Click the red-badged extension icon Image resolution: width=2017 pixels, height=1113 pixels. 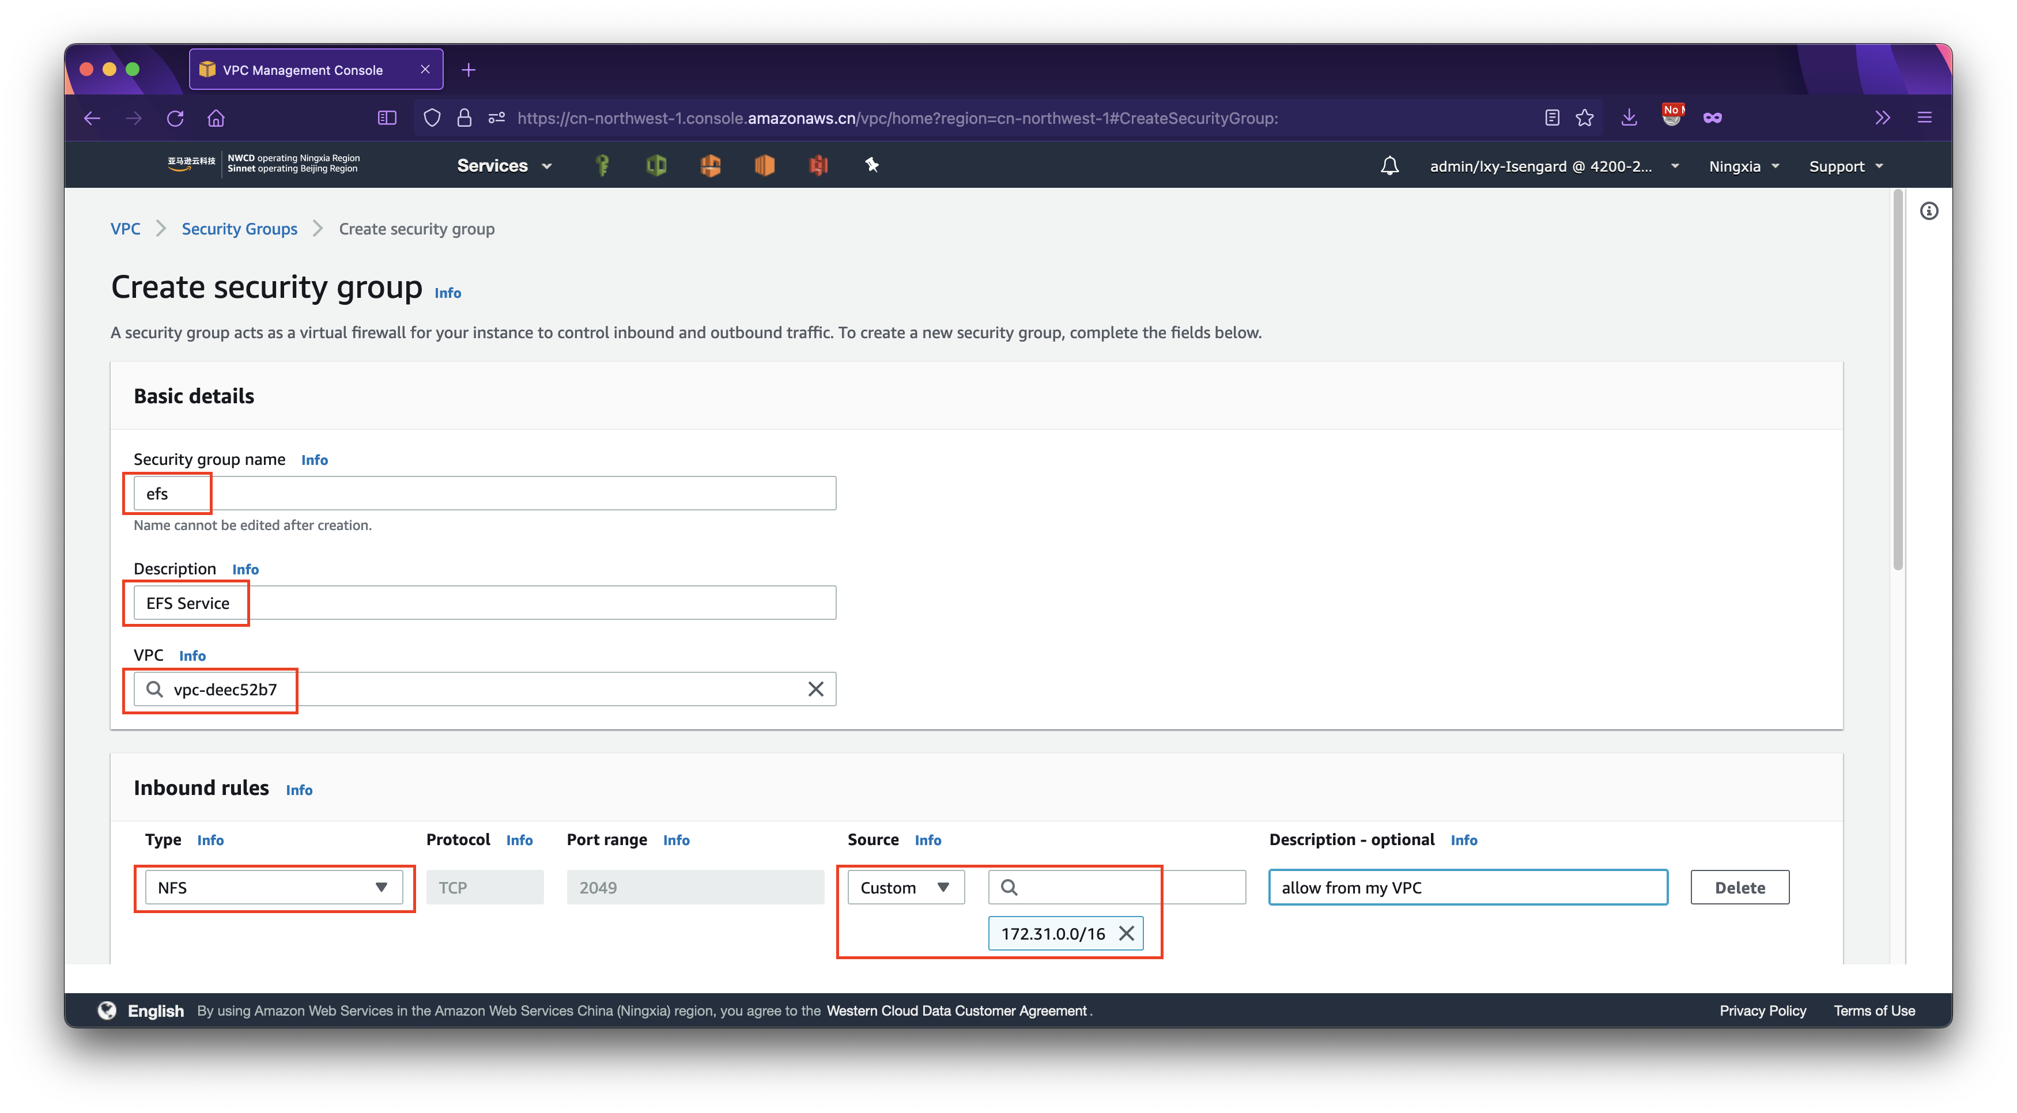(x=1672, y=116)
